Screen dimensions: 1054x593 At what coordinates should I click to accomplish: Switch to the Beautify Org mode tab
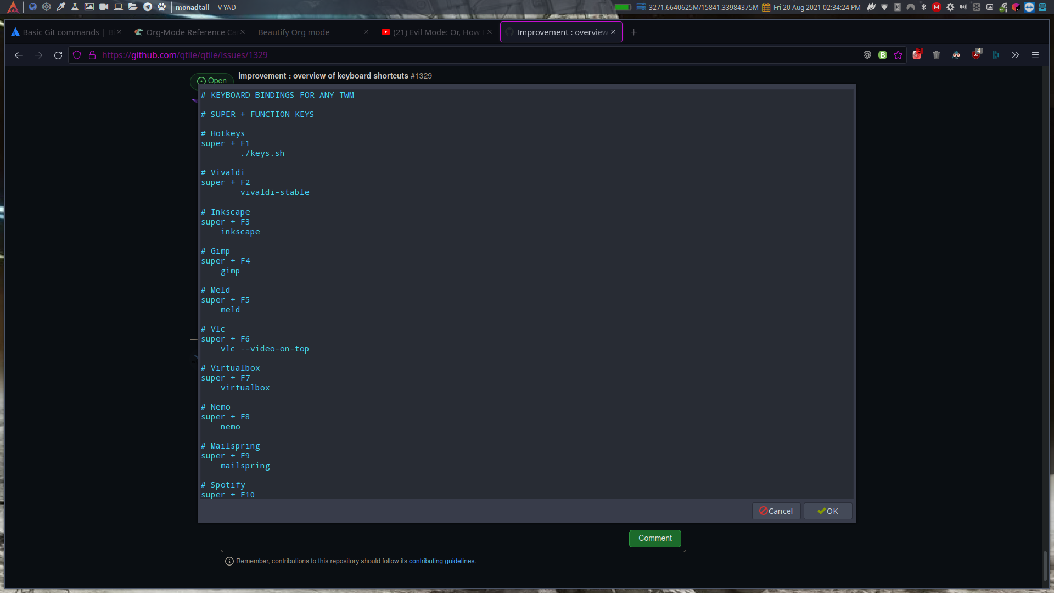(294, 32)
